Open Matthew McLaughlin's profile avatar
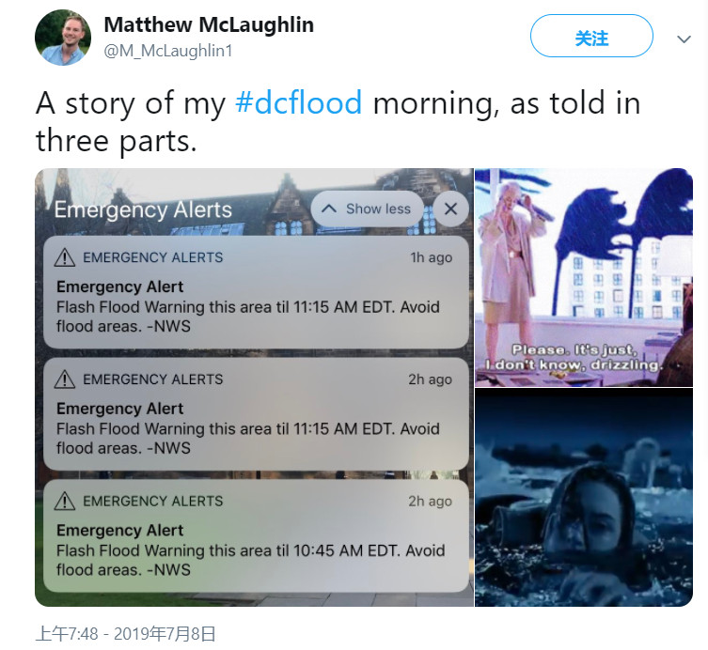The image size is (708, 650). [63, 38]
